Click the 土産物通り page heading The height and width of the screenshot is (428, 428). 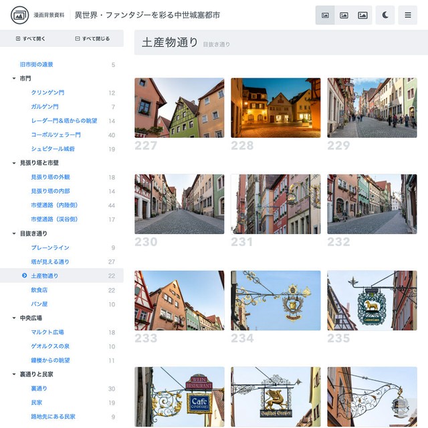pos(170,43)
